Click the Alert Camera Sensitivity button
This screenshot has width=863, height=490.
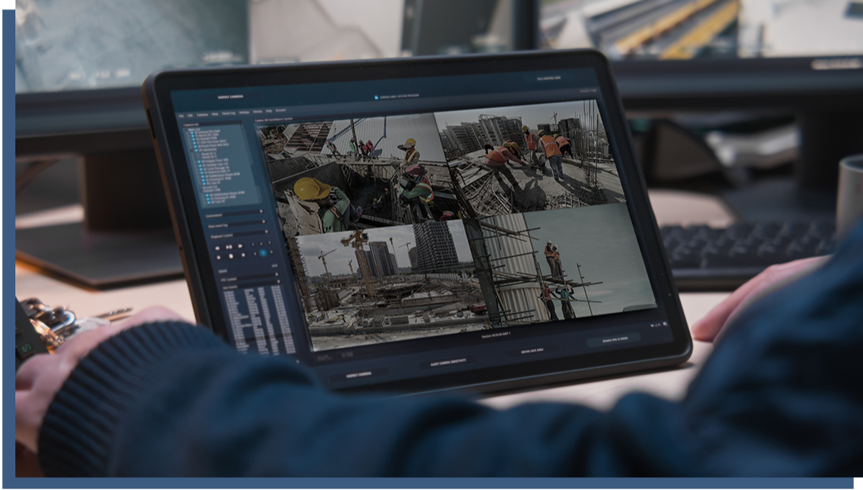(447, 360)
